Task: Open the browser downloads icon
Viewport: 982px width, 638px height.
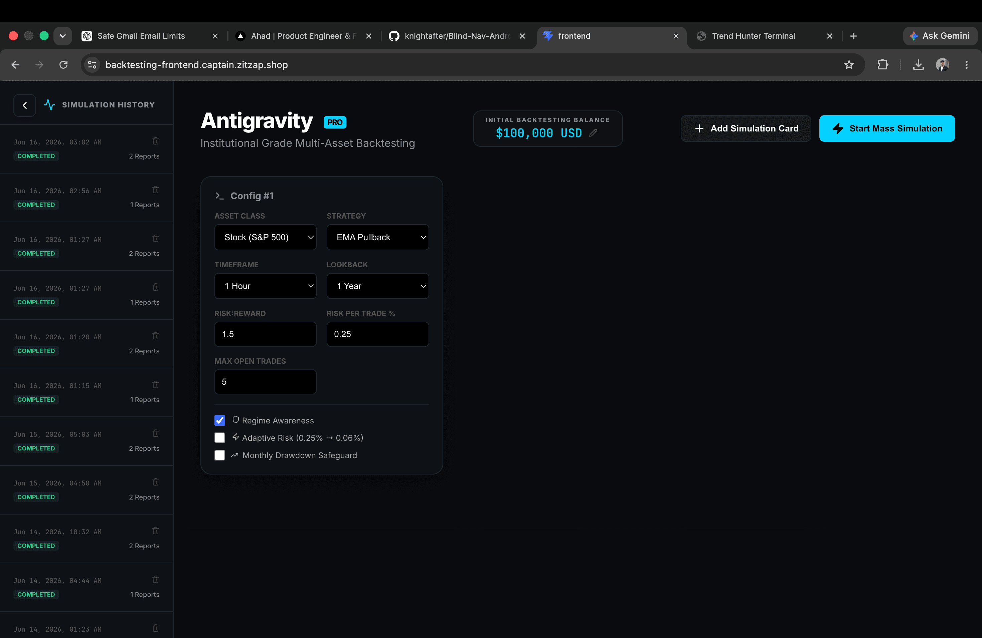Action: [919, 65]
